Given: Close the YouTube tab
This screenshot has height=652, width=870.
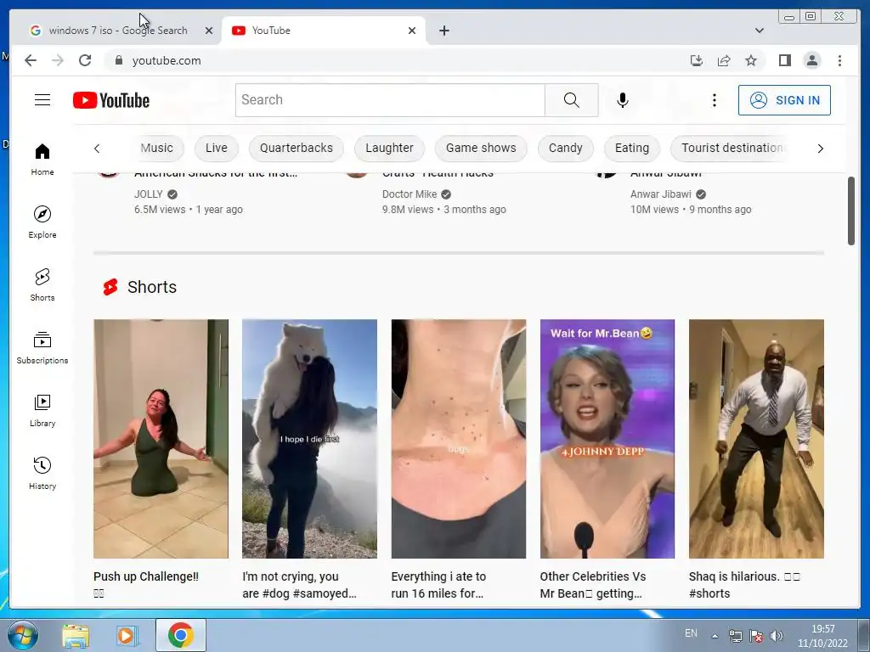Looking at the screenshot, I should point(412,31).
